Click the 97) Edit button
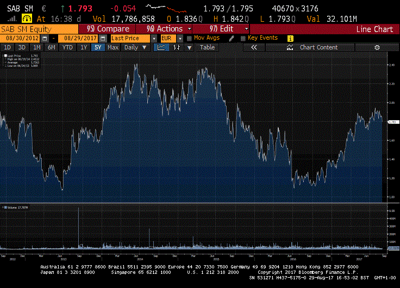The height and width of the screenshot is (288, 400). pos(221,29)
